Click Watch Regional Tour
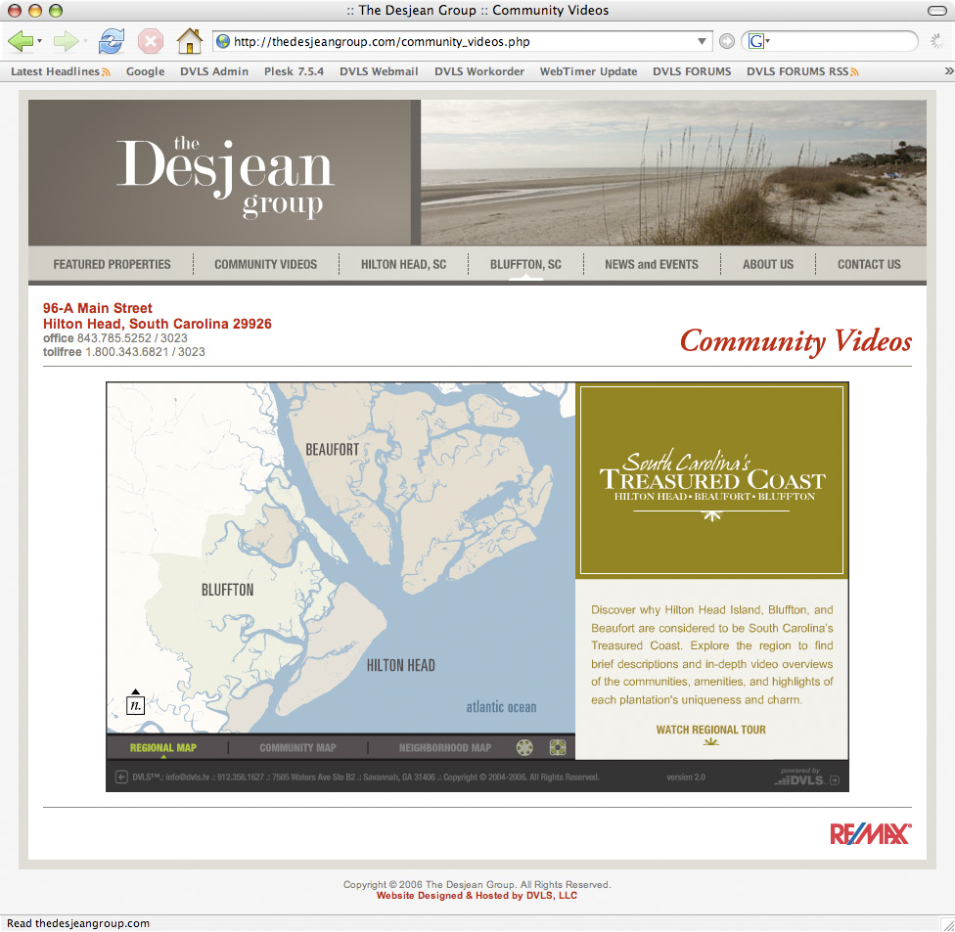 (710, 730)
